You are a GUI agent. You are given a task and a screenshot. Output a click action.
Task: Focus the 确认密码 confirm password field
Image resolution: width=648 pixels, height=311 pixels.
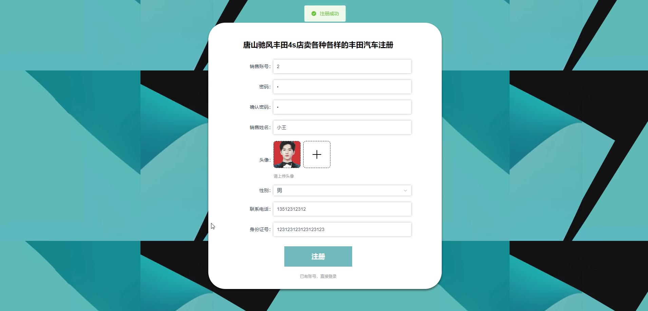342,107
